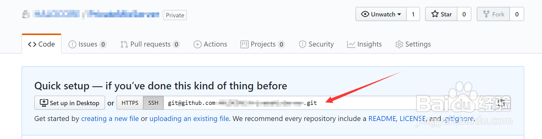Open the Unwatch dropdown
542x139 pixels.
click(x=381, y=14)
